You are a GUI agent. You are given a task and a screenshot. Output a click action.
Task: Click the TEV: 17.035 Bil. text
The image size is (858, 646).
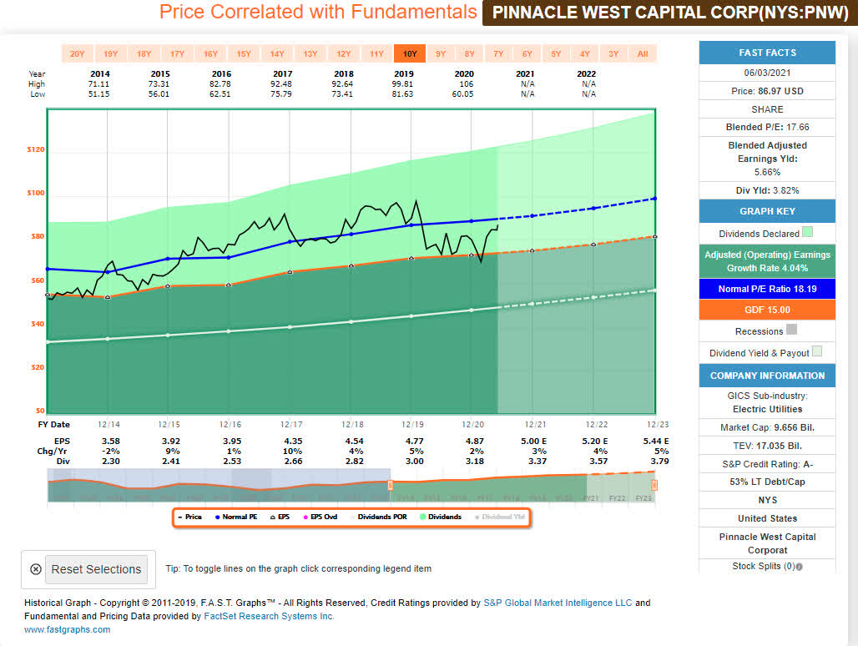tap(767, 446)
